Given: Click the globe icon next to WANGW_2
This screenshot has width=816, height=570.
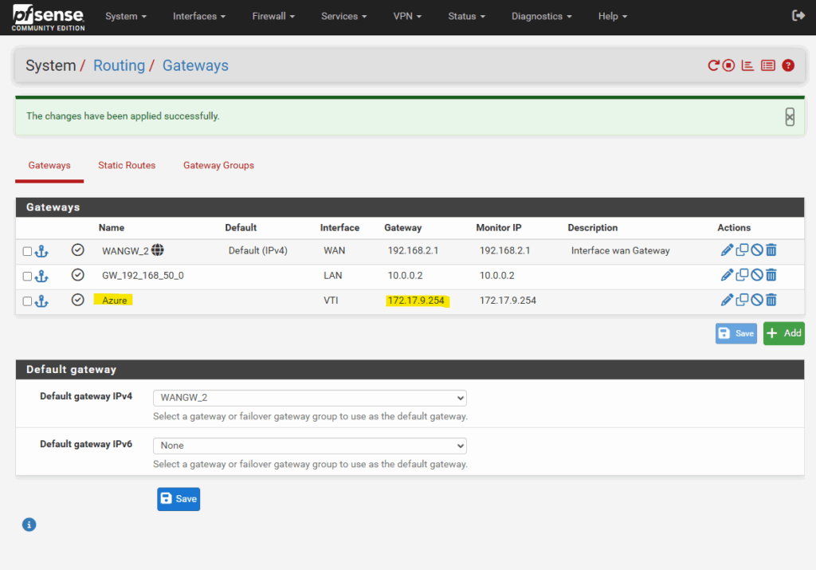Looking at the screenshot, I should point(158,250).
